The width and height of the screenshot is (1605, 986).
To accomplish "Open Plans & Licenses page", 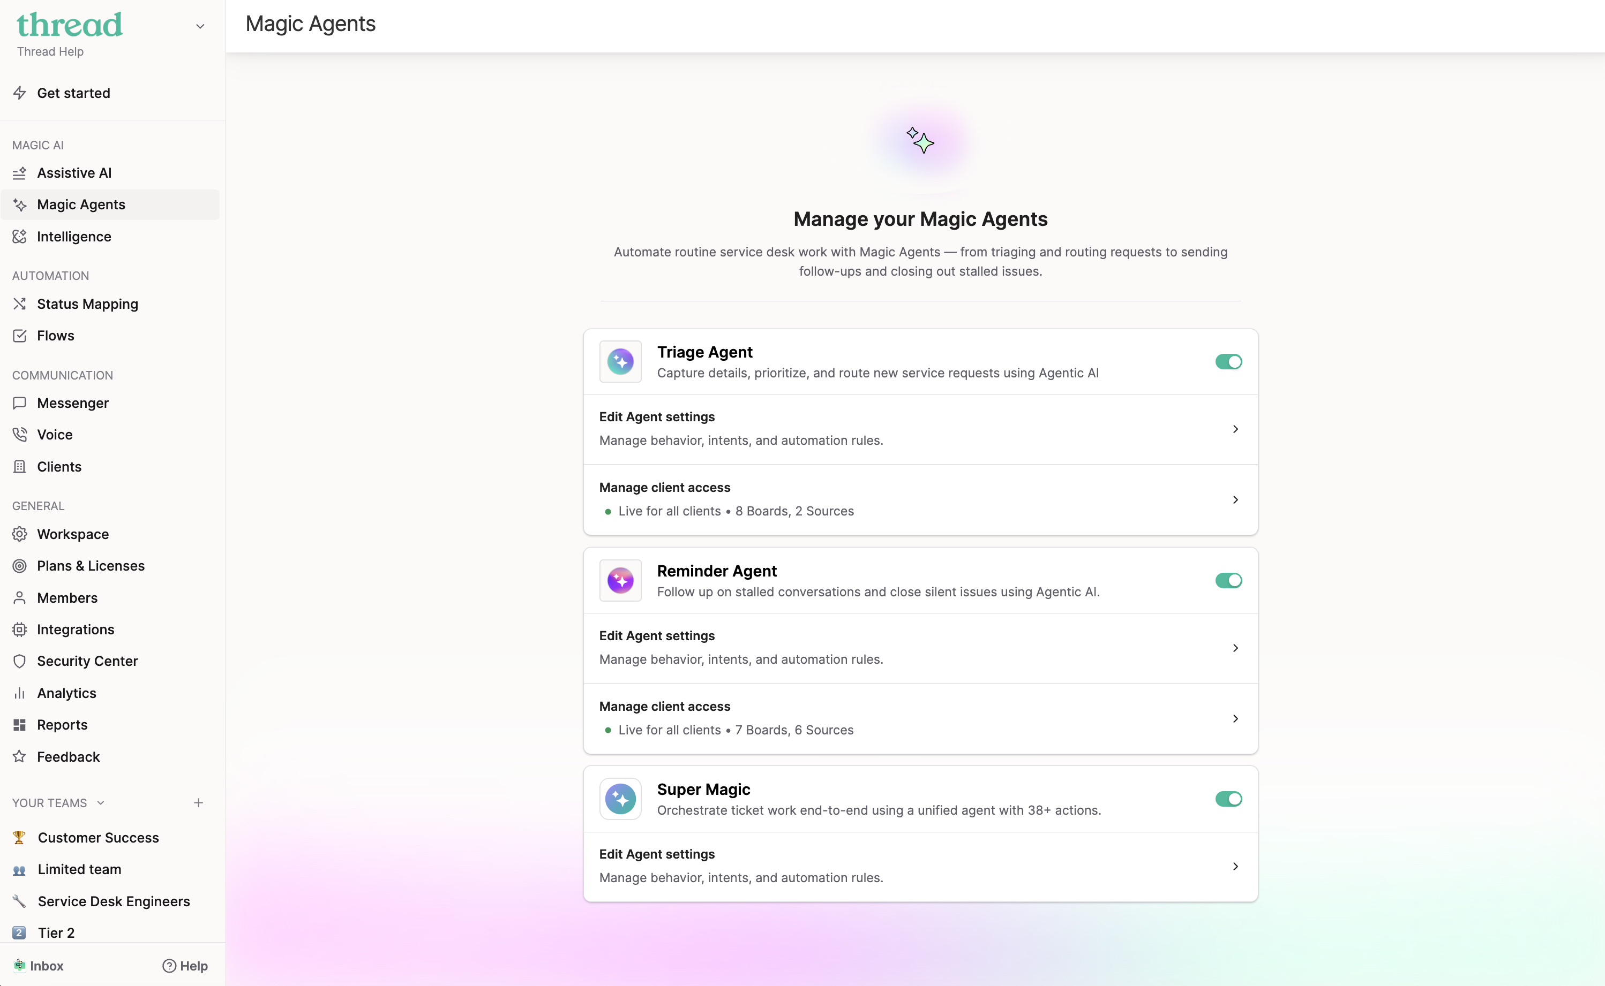I will 110,565.
